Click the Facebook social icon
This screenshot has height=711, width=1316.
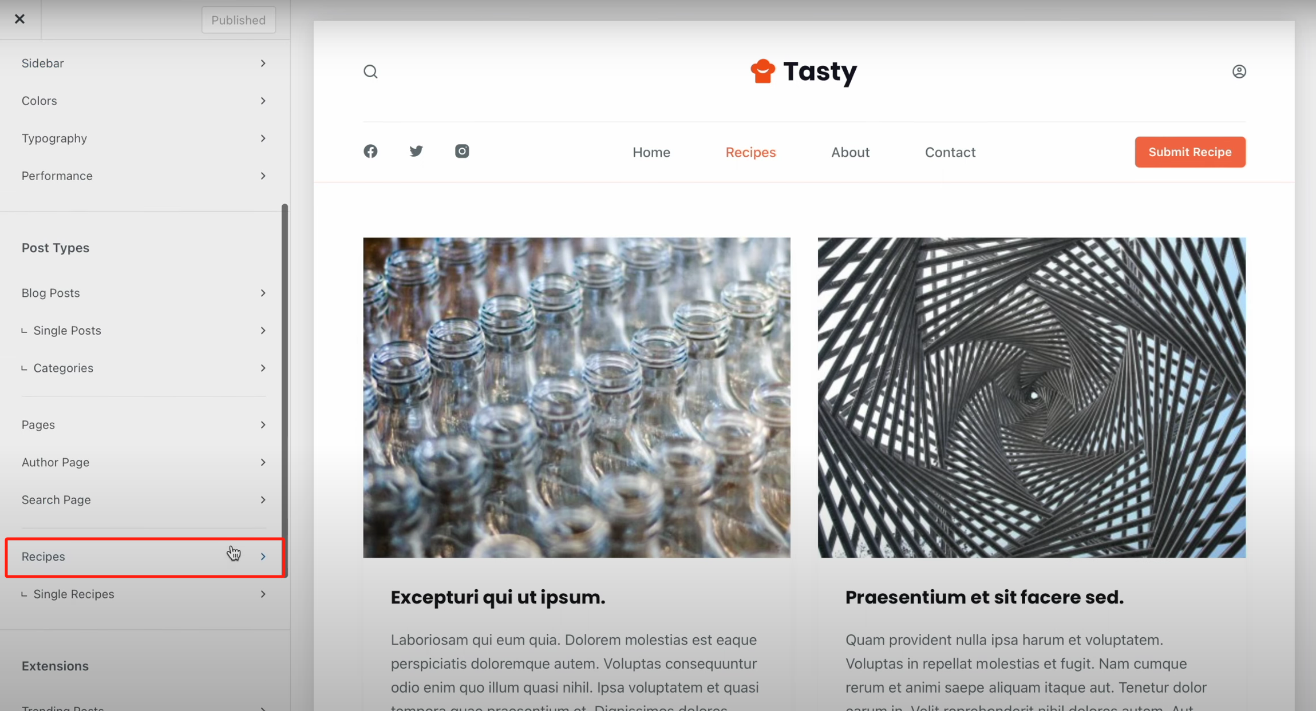(x=370, y=151)
